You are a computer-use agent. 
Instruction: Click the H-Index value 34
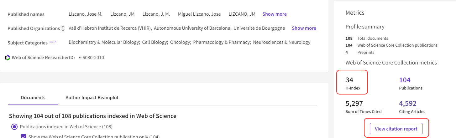[349, 80]
